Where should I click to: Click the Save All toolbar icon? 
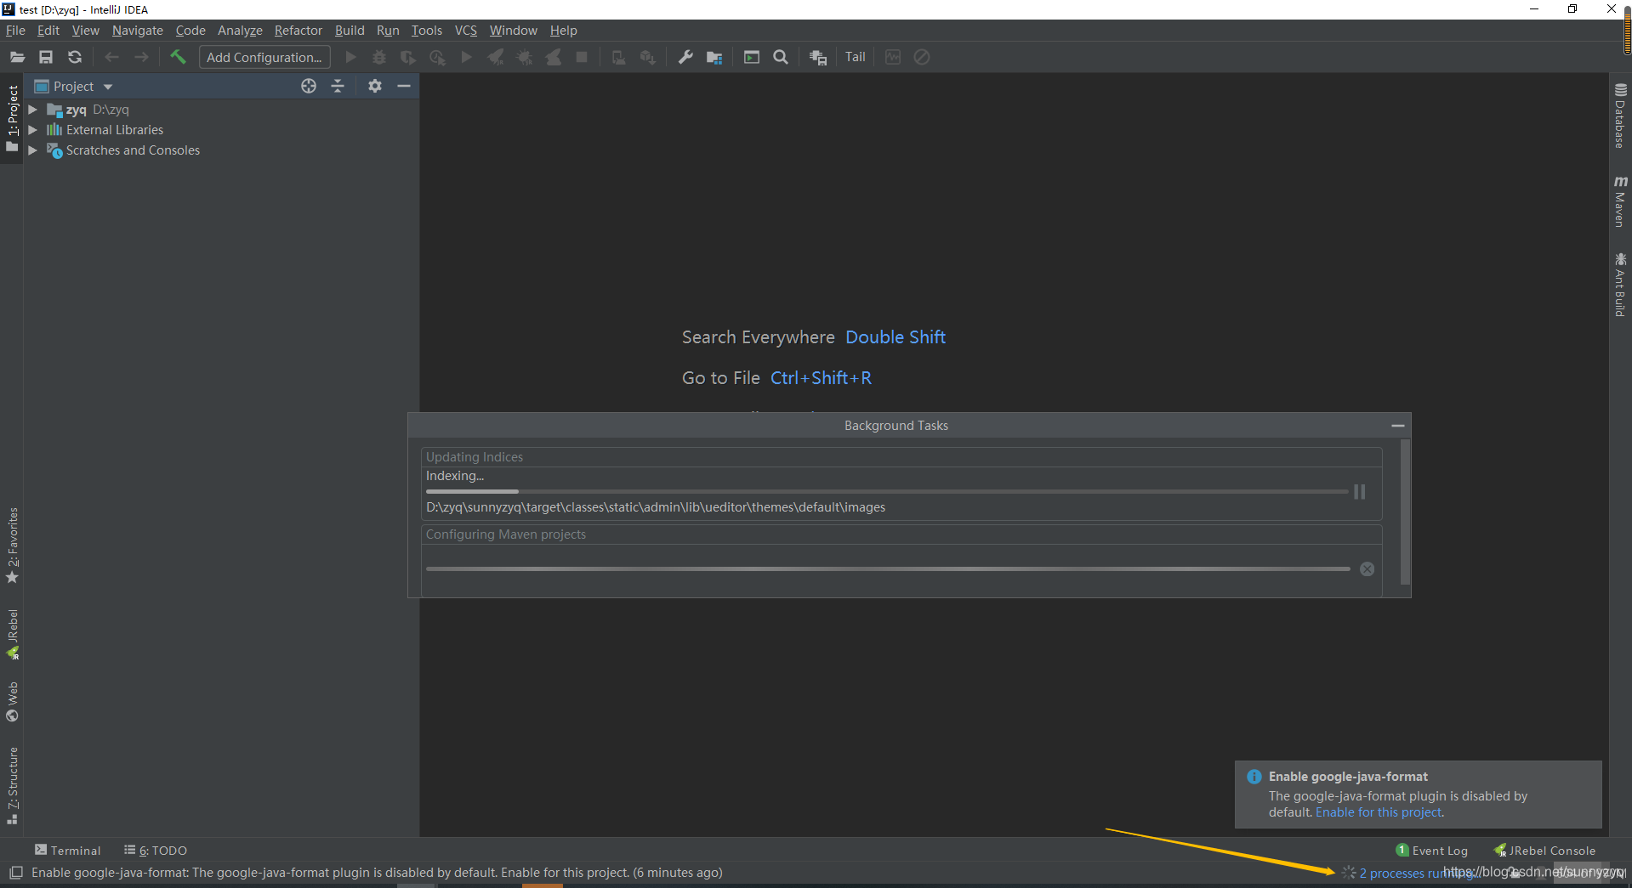pyautogui.click(x=46, y=57)
